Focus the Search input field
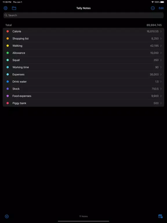Screen dimensions: 167x223 point(83,15)
